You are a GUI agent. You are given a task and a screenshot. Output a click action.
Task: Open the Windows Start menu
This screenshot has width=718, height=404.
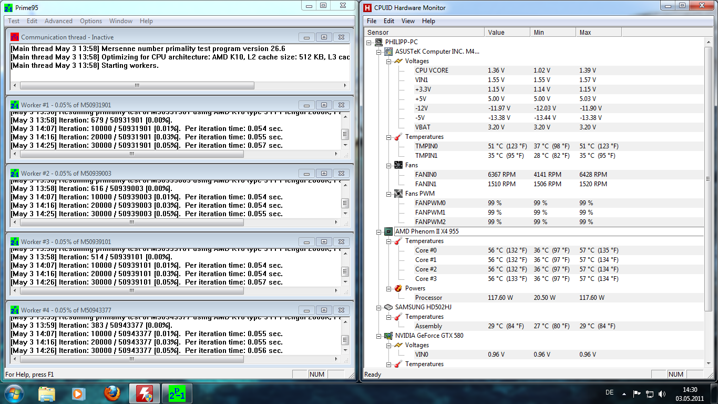point(14,393)
